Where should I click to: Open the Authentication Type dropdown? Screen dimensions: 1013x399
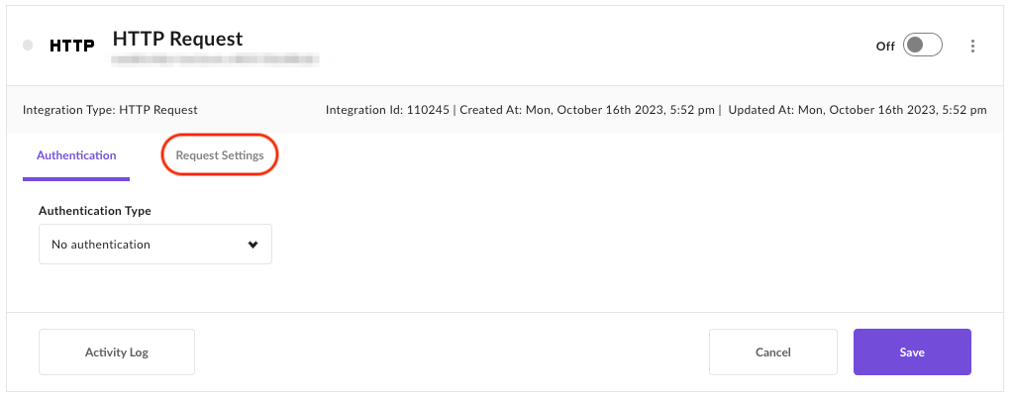(155, 244)
